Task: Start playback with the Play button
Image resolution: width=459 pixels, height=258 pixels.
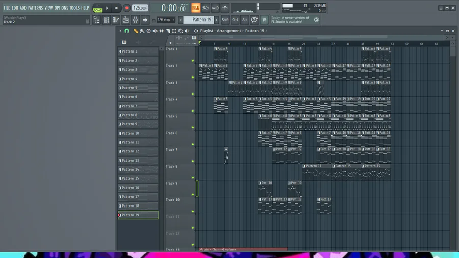Action: coord(107,8)
